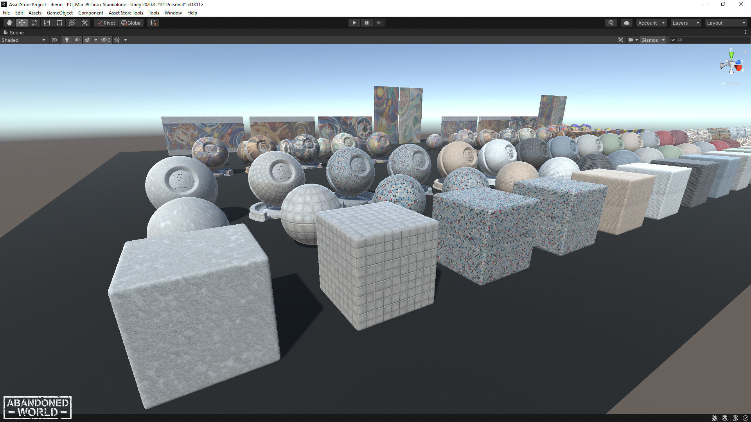The image size is (751, 422).
Task: Click the Unity Collaborate hexagon icon
Action: click(x=611, y=23)
